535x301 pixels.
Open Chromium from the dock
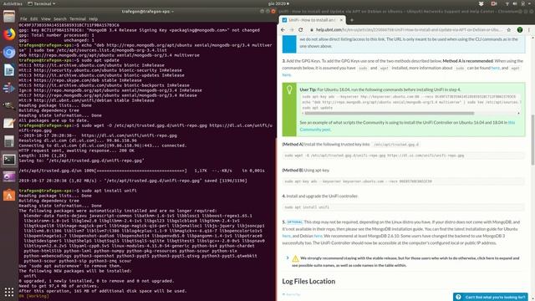pos(9,52)
